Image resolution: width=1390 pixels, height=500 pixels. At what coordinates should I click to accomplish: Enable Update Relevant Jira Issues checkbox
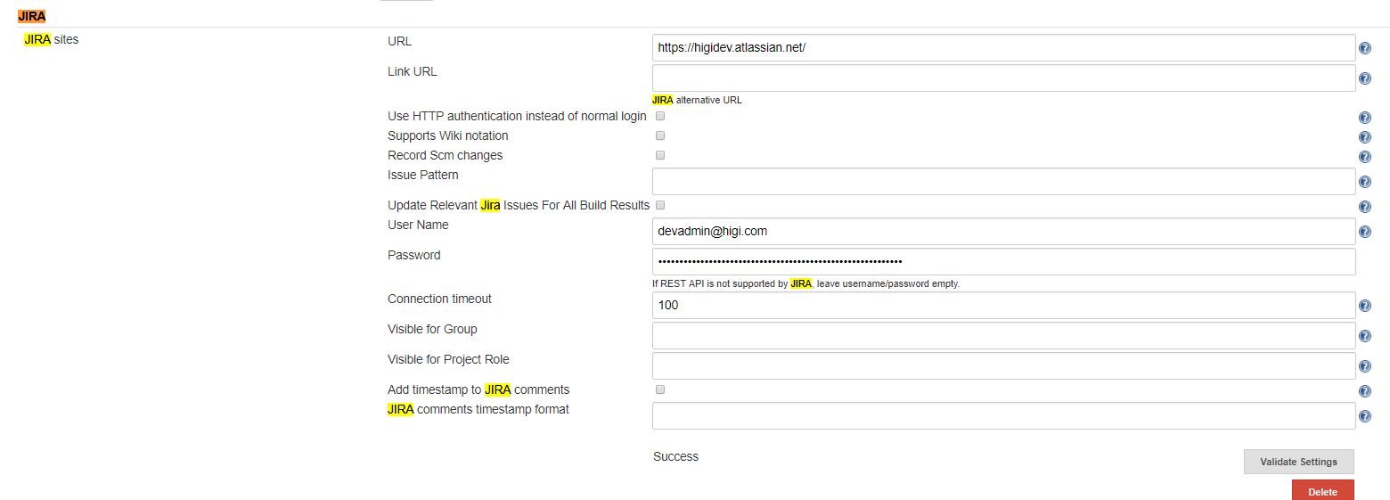point(660,205)
